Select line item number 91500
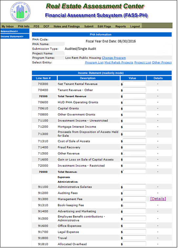 [x=43, y=218]
